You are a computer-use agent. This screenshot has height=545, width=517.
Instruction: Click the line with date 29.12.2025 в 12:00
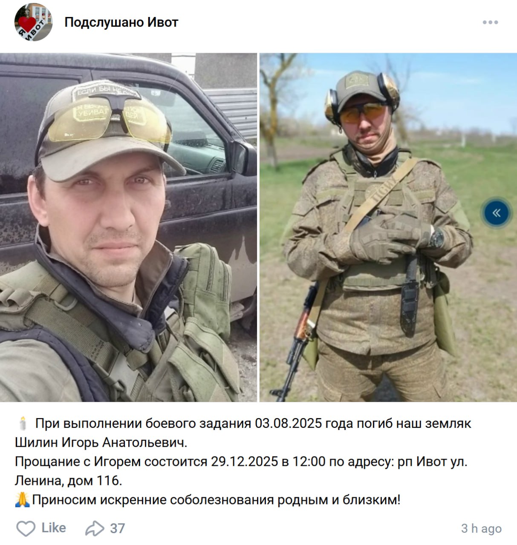[x=241, y=462]
